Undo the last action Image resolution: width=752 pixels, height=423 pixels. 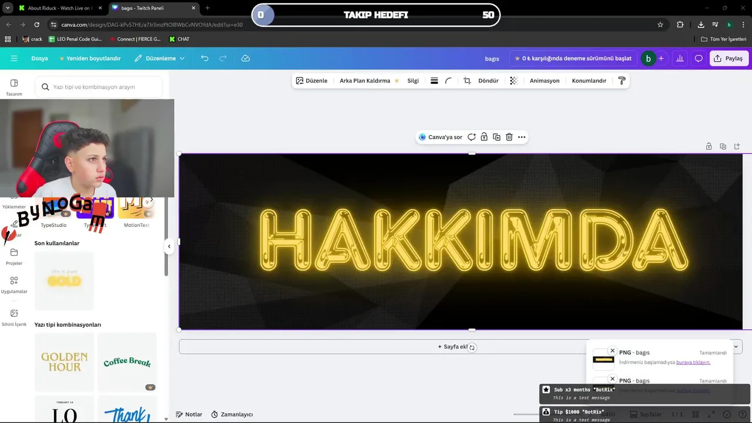(204, 58)
